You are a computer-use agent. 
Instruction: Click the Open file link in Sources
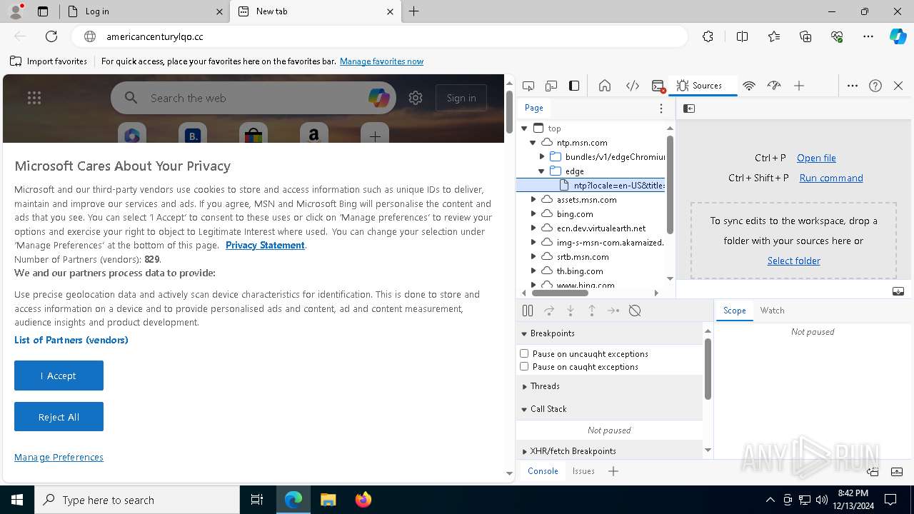[x=816, y=158]
